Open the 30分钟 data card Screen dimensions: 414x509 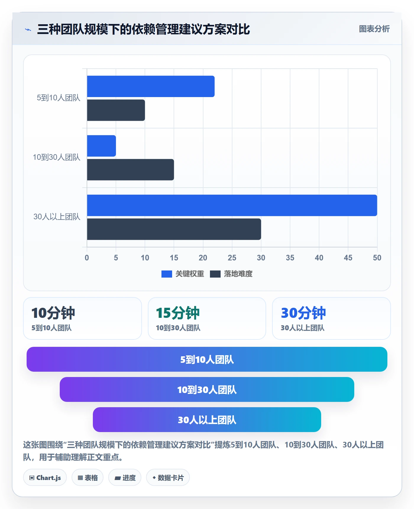331,318
